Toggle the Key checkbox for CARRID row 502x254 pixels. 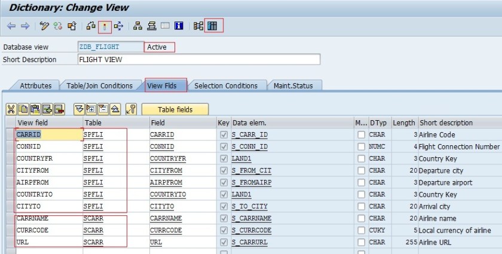(224, 135)
